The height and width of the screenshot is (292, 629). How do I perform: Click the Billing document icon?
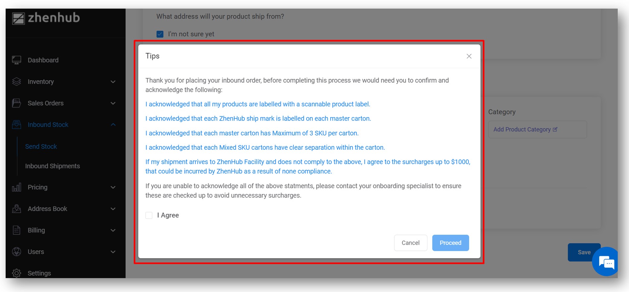pos(17,230)
